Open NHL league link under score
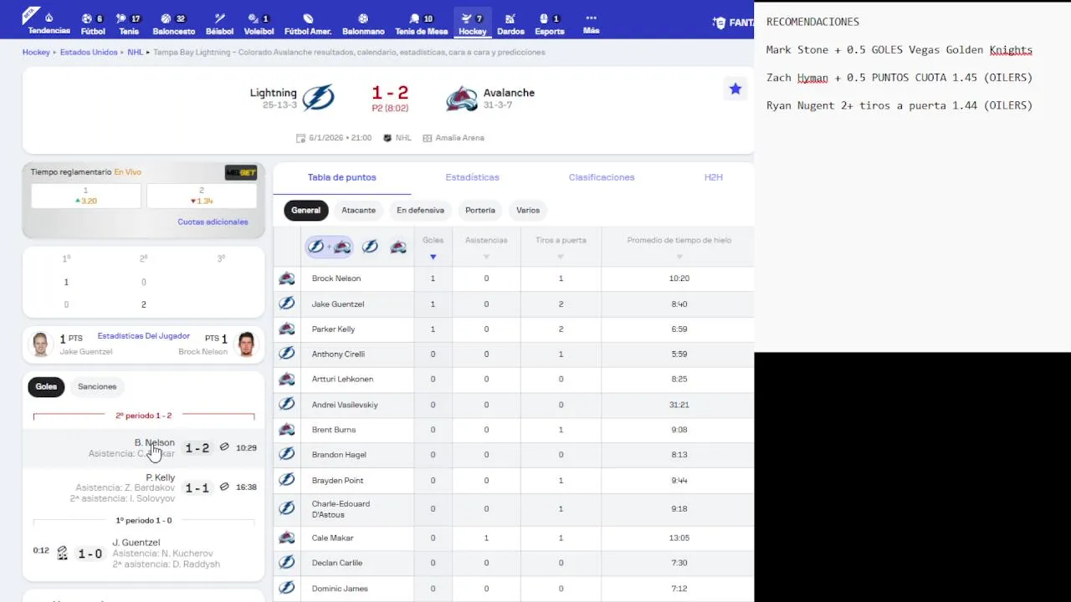Image resolution: width=1071 pixels, height=602 pixels. click(397, 138)
